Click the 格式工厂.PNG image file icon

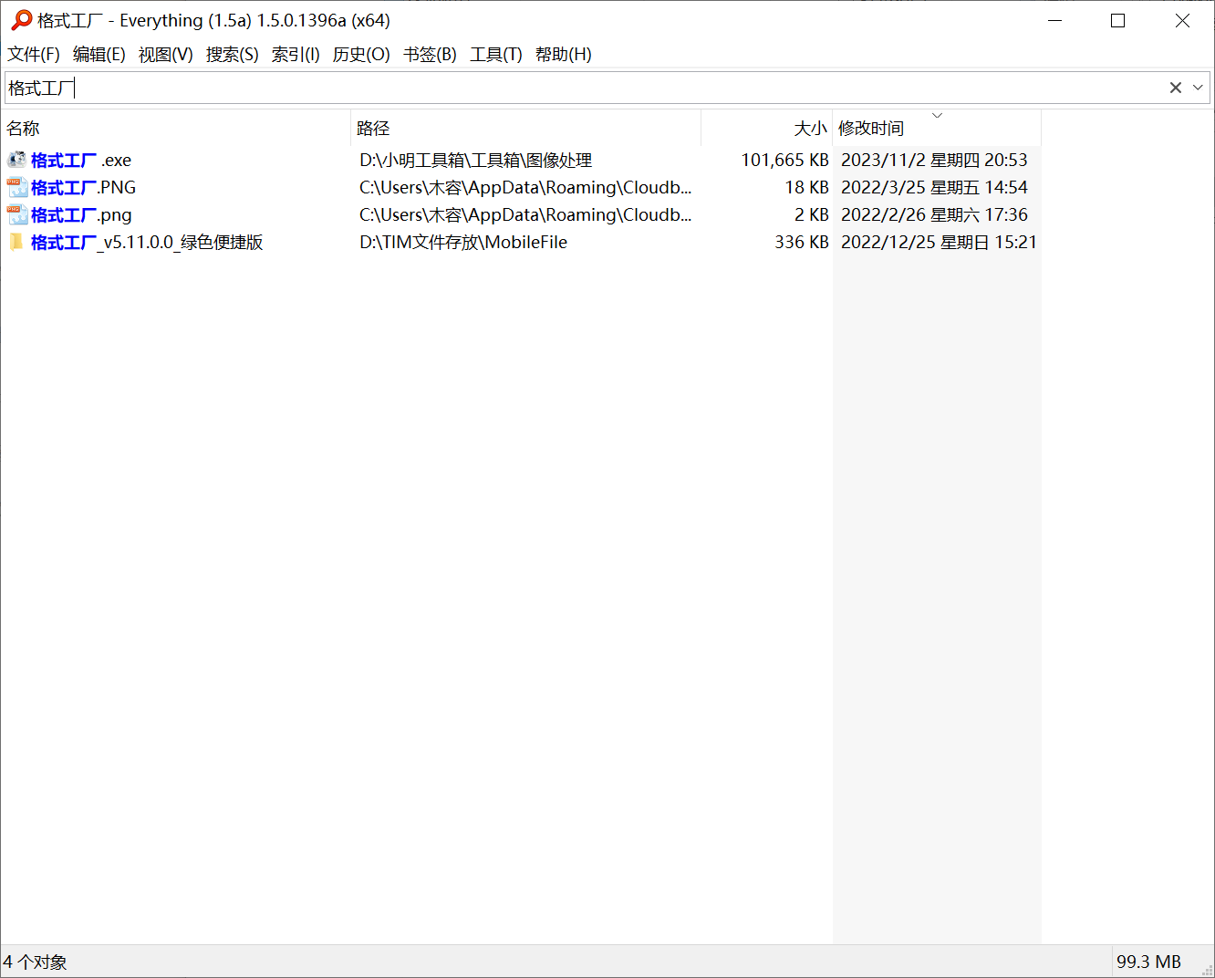[16, 187]
